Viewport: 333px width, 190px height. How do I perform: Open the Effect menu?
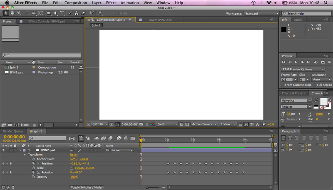pos(111,3)
